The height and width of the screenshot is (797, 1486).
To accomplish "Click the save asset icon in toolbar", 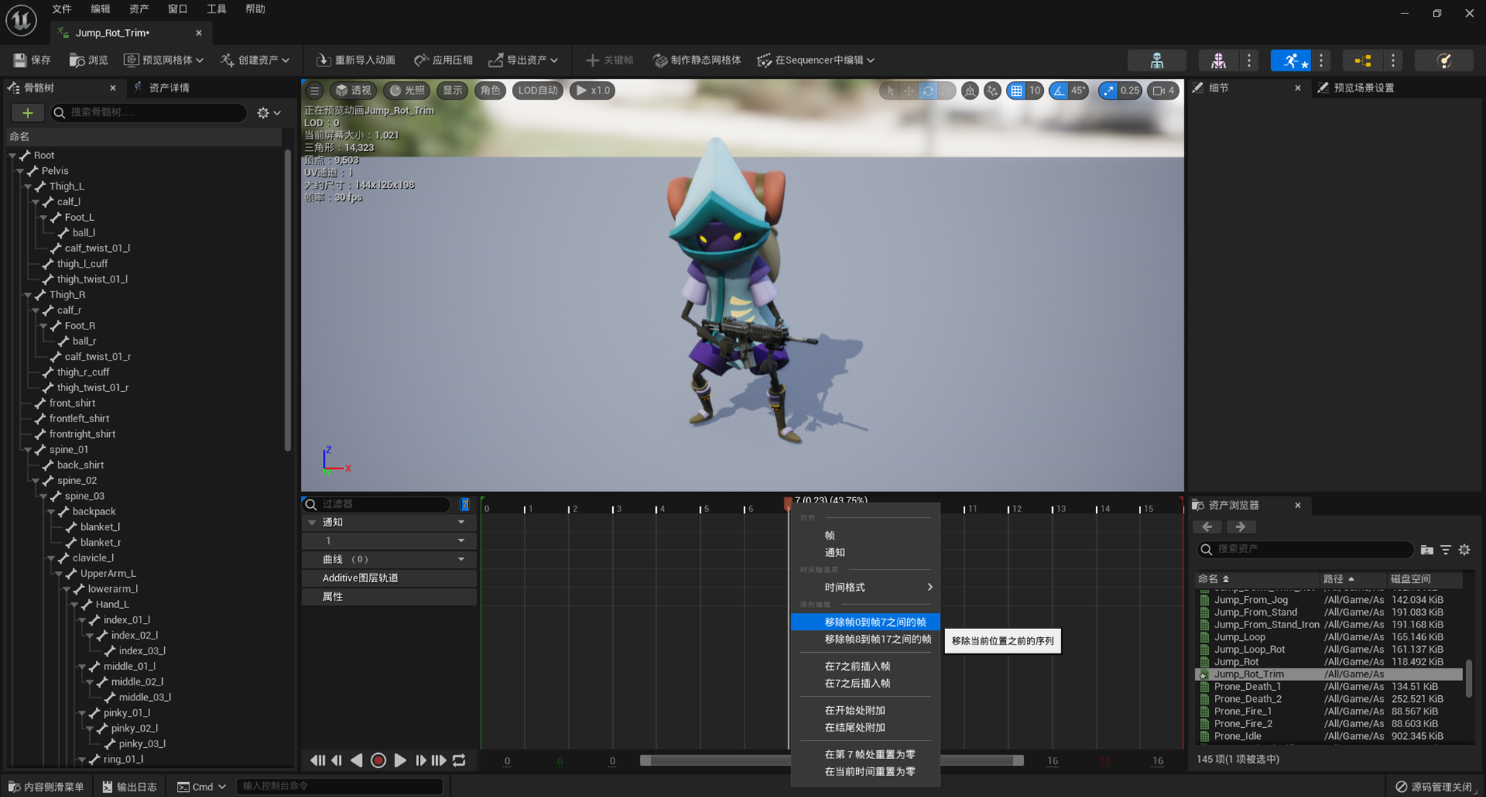I will tap(32, 60).
